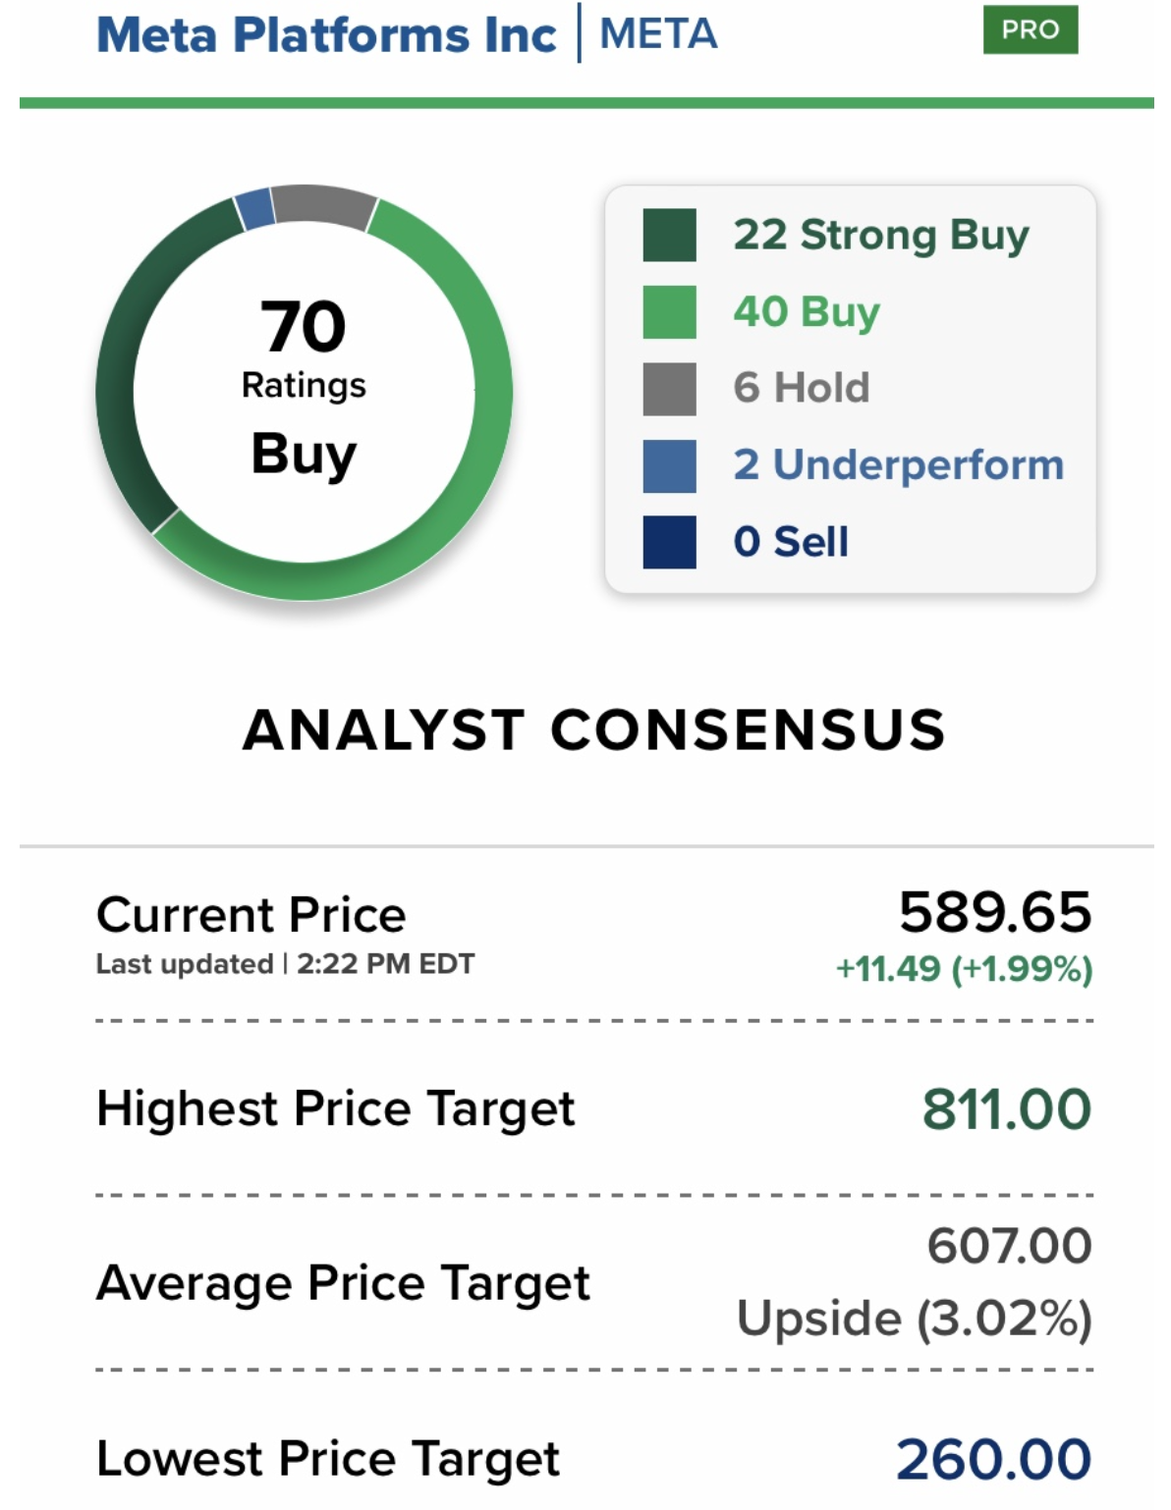The width and height of the screenshot is (1171, 1510).
Task: Click the average price target 607.00
Action: (x=1009, y=1246)
